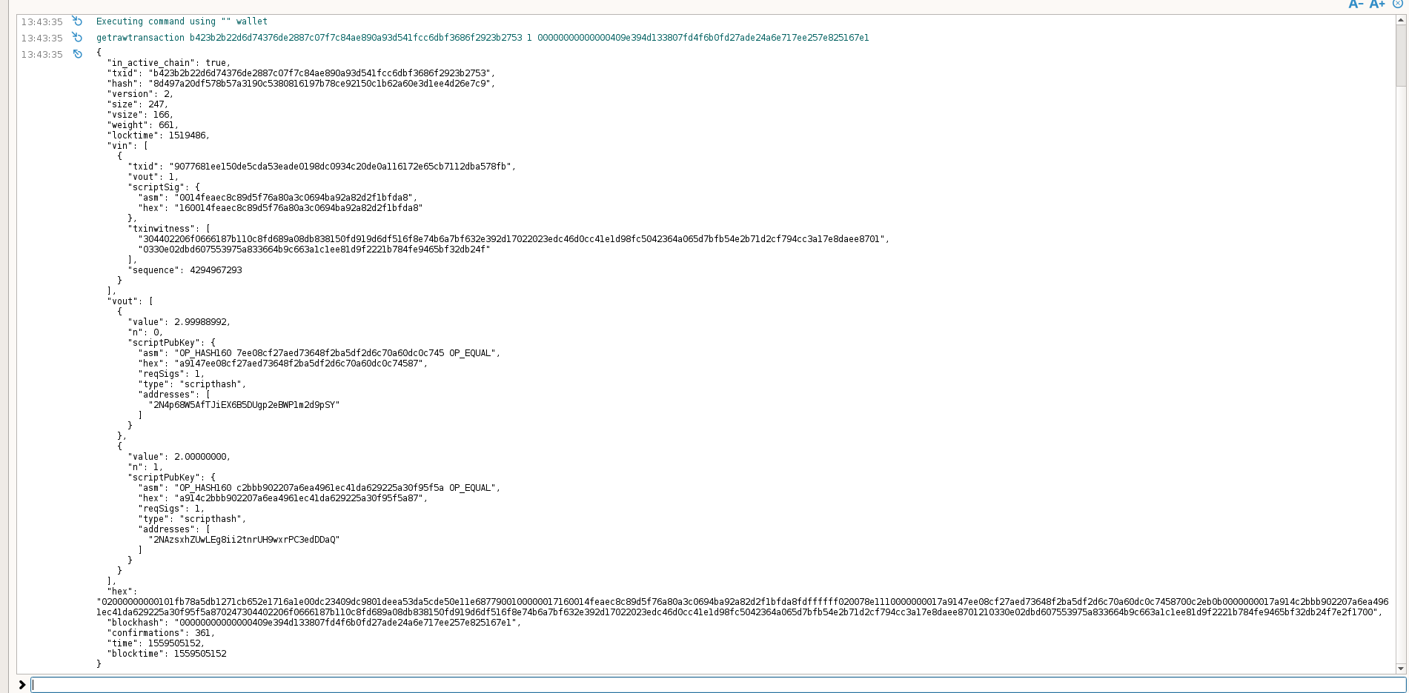
Task: Click the asm line with OP_HASH160 c2bbb902207a
Action: [x=319, y=488]
